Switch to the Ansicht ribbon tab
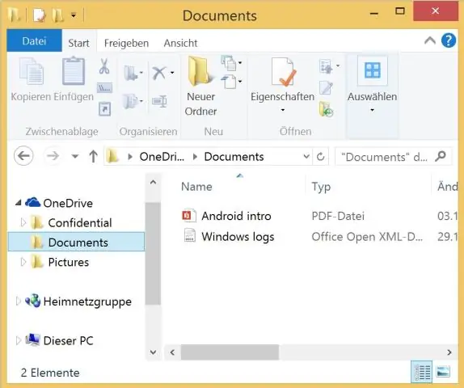The width and height of the screenshot is (464, 388). [x=180, y=43]
